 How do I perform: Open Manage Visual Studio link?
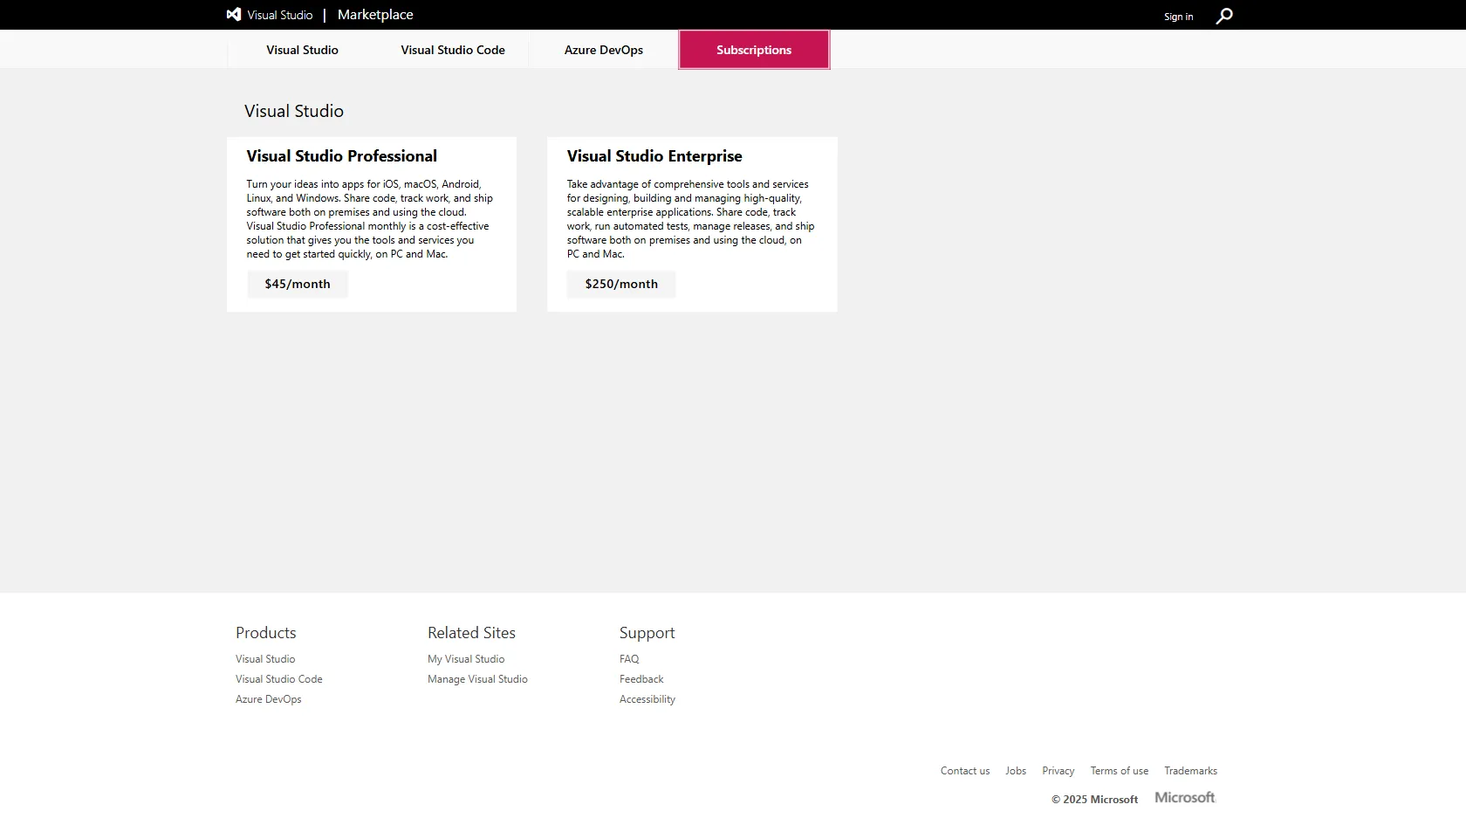[x=477, y=679]
